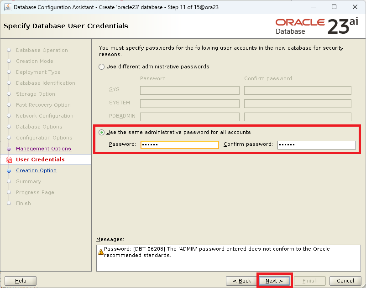Close the Database Configuration Assistant window
The width and height of the screenshot is (366, 288).
[355, 7]
